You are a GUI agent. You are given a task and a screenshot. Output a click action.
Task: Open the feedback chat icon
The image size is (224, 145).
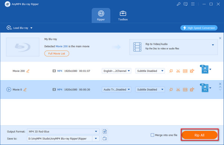click(x=186, y=4)
